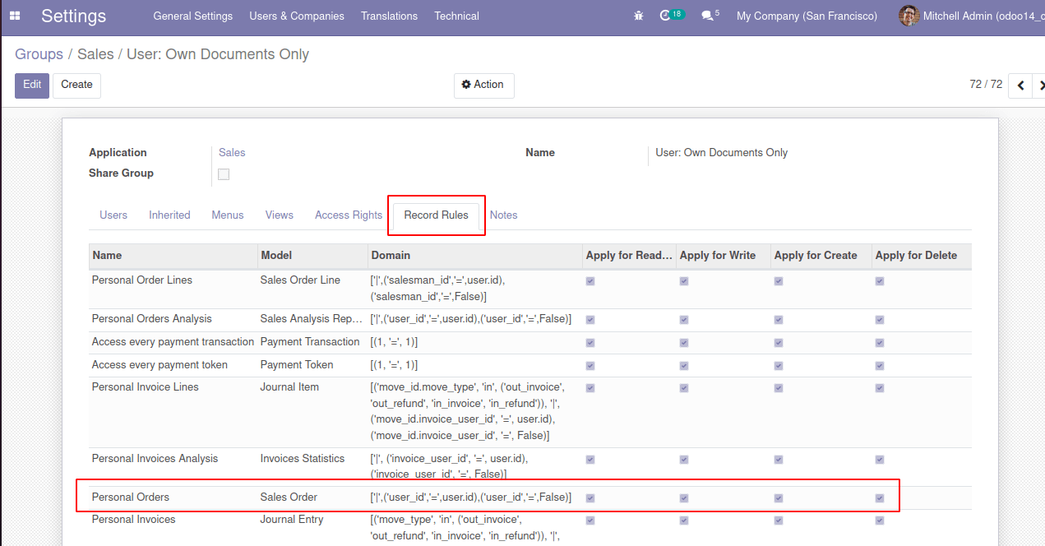The image size is (1045, 546).
Task: Toggle Apply for Delete on Personal Invoices row
Action: coord(880,521)
